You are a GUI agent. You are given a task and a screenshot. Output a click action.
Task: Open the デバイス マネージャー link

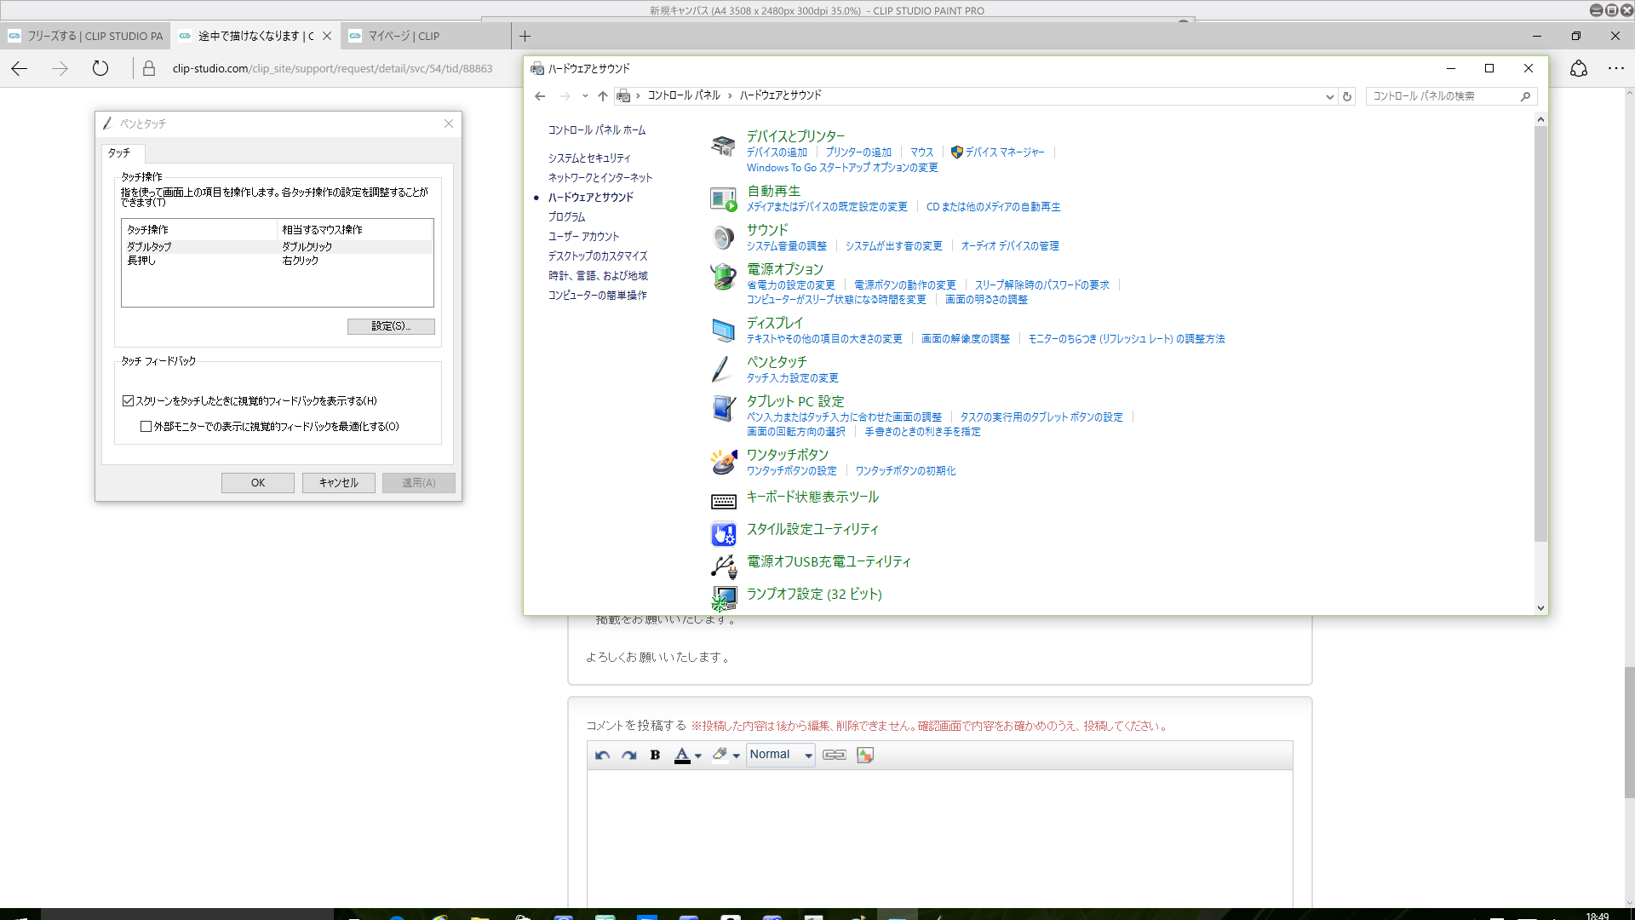pos(1004,152)
